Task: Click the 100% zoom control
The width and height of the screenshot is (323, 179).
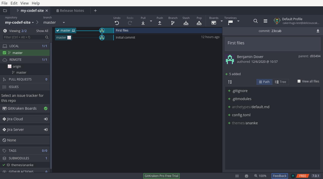Action: click(260, 176)
